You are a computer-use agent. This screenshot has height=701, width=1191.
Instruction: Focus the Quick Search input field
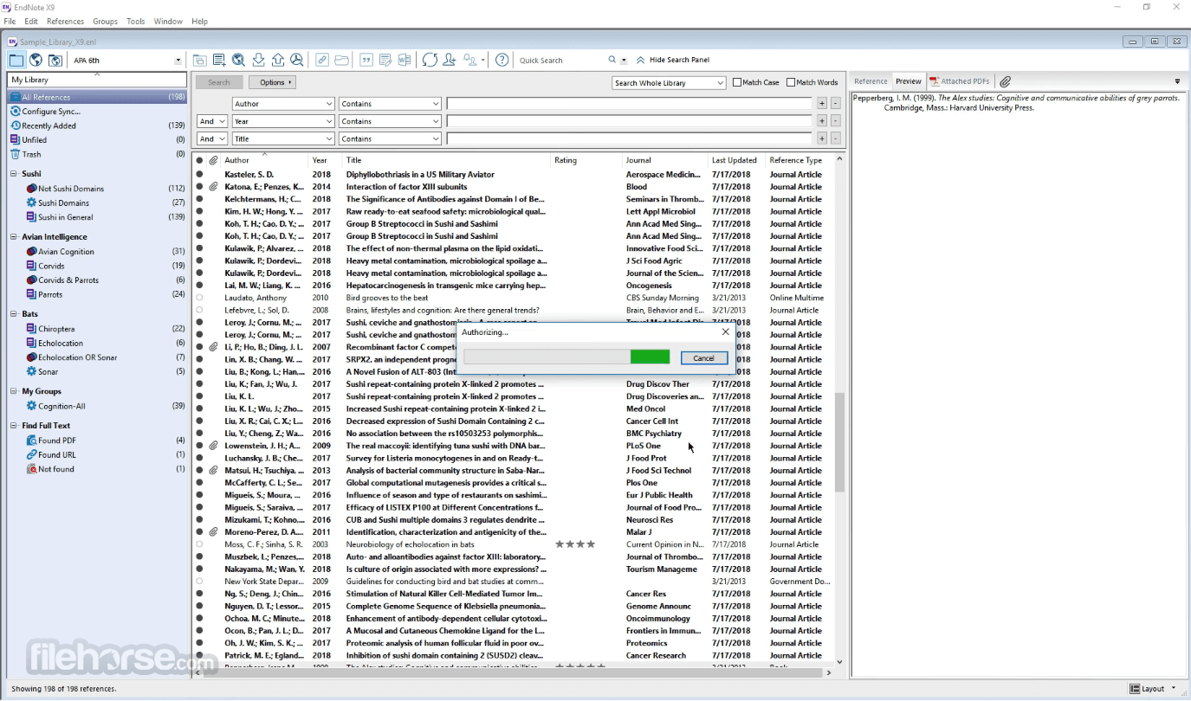click(x=560, y=61)
